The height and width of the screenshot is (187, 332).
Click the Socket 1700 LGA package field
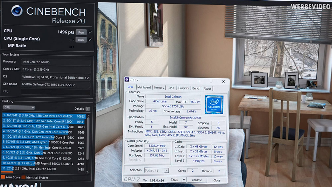(x=173, y=106)
